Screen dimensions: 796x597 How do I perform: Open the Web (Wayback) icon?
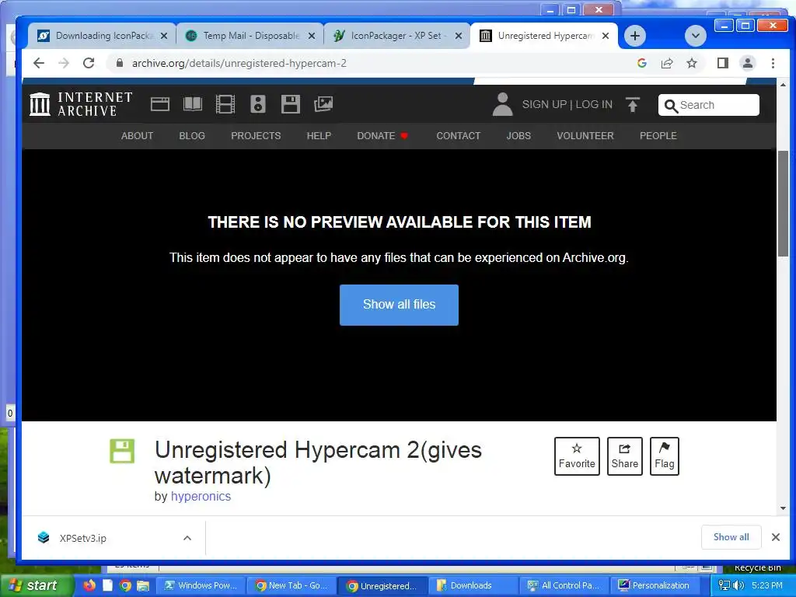[x=160, y=104]
